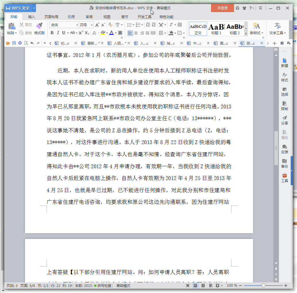Toggle left text alignment
297x293 pixels.
(130, 33)
